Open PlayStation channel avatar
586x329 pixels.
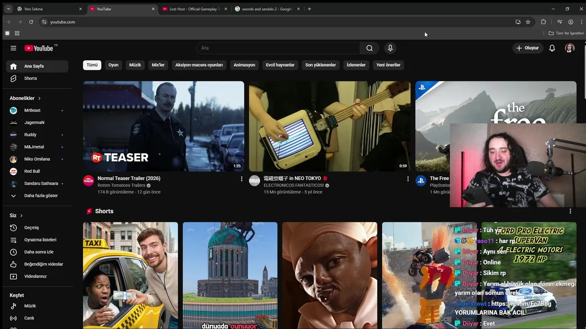[421, 180]
